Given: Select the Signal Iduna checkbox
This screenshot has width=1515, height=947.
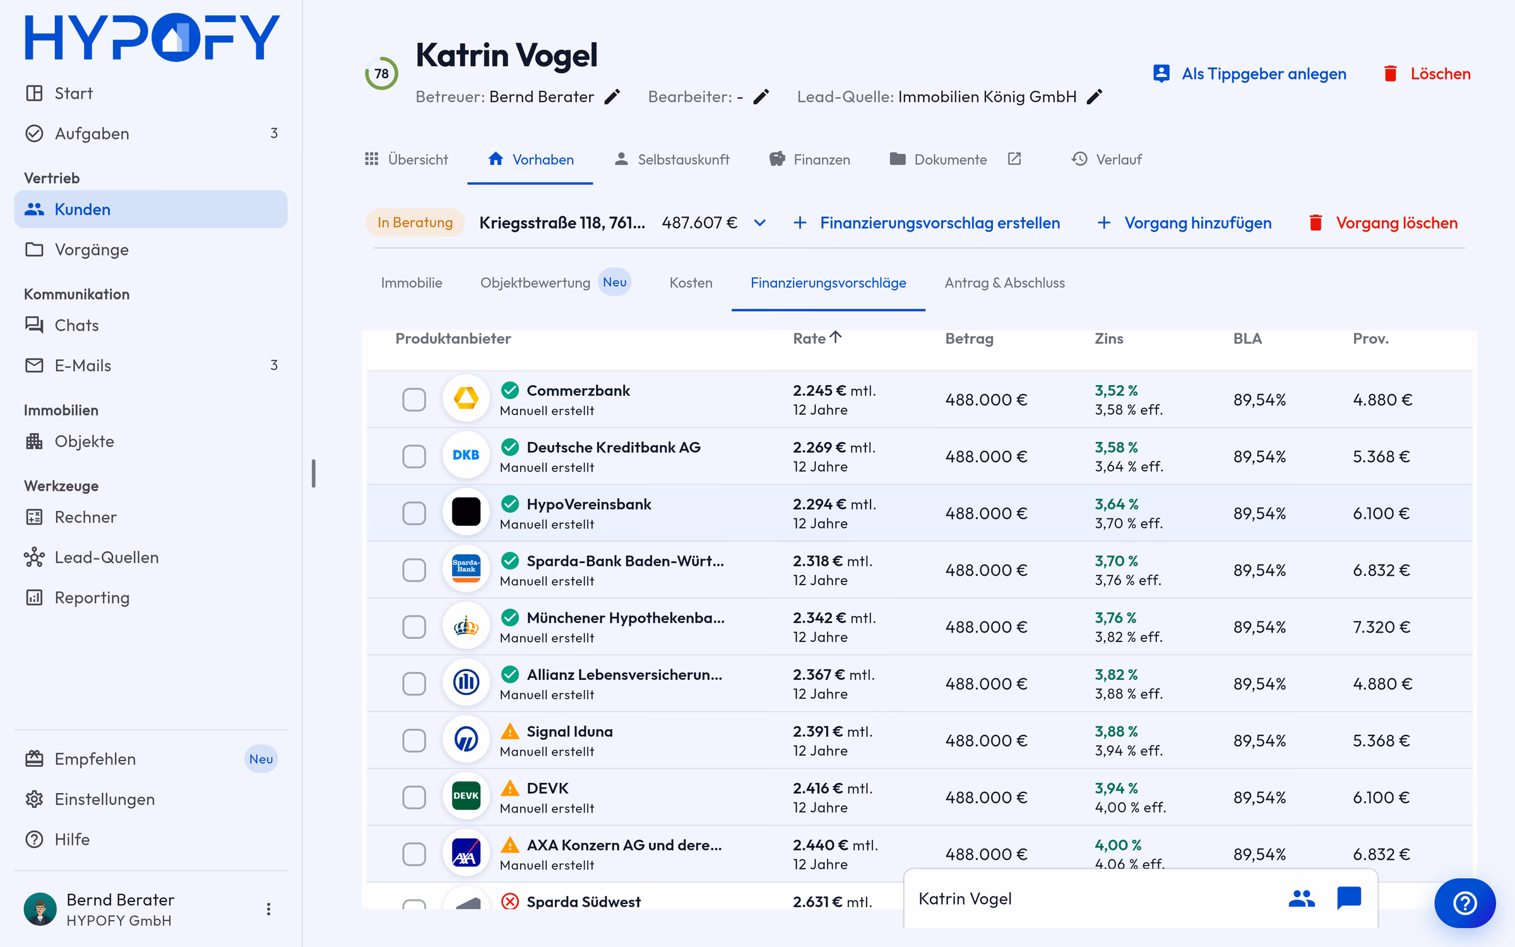Looking at the screenshot, I should (x=414, y=740).
